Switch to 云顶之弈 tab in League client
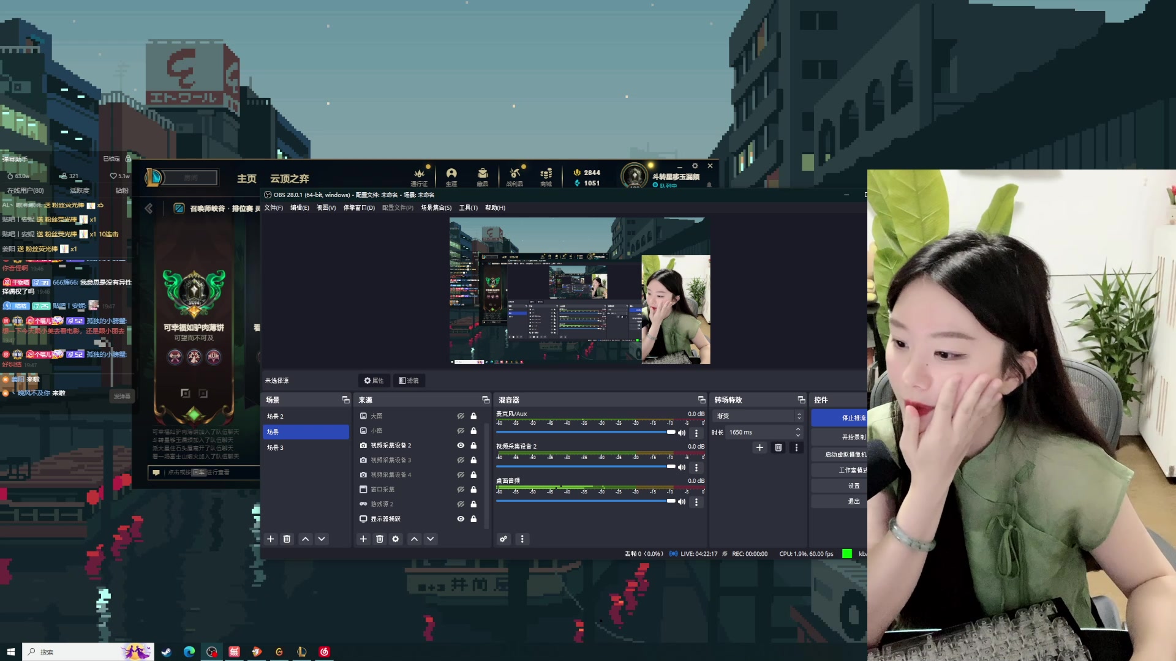The height and width of the screenshot is (661, 1176). [289, 179]
